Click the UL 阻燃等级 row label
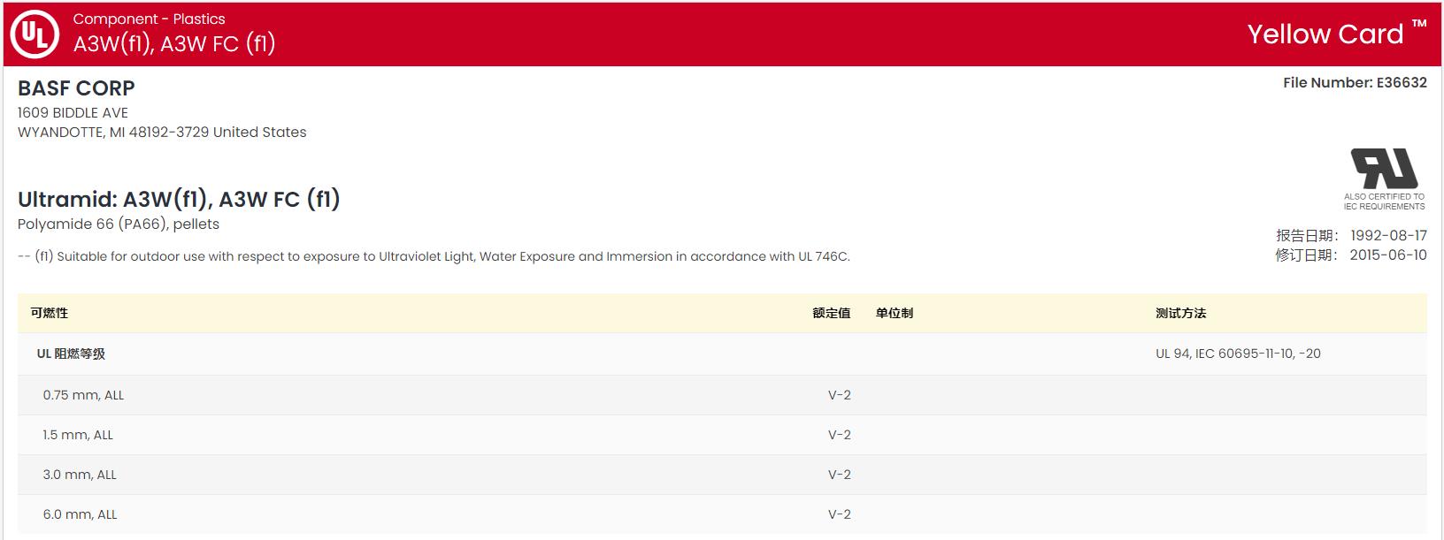Viewport: 1444px width, 540px height. [71, 354]
